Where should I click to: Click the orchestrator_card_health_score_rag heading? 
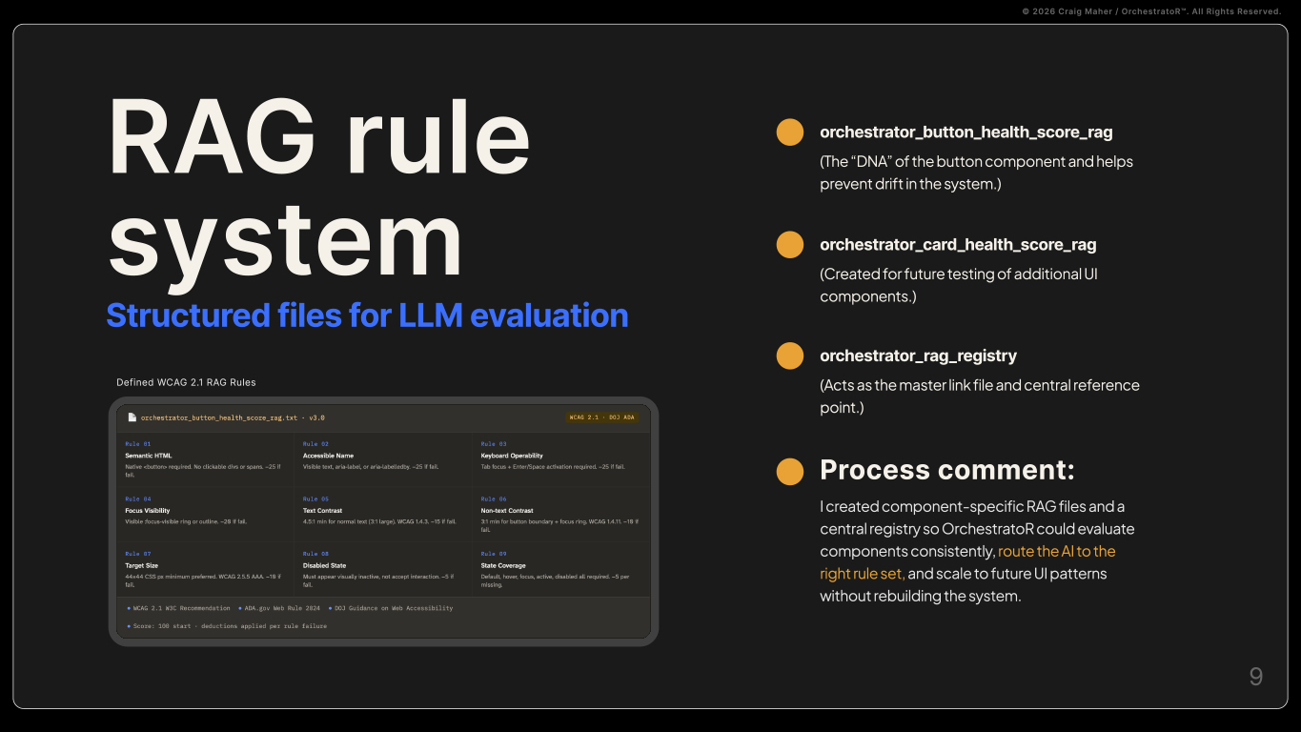tap(958, 245)
